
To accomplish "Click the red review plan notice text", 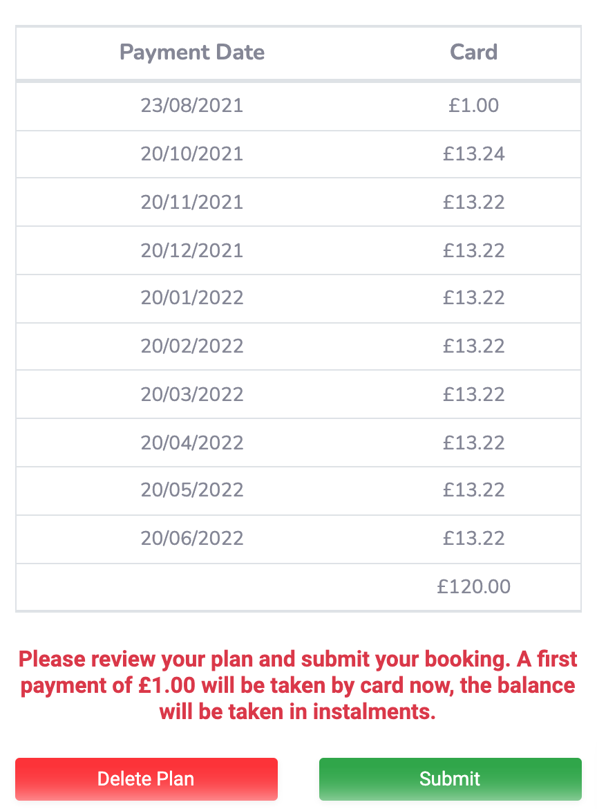I will pos(298,685).
